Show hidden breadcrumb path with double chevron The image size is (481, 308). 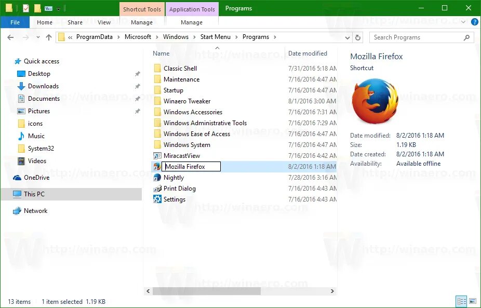(x=70, y=37)
